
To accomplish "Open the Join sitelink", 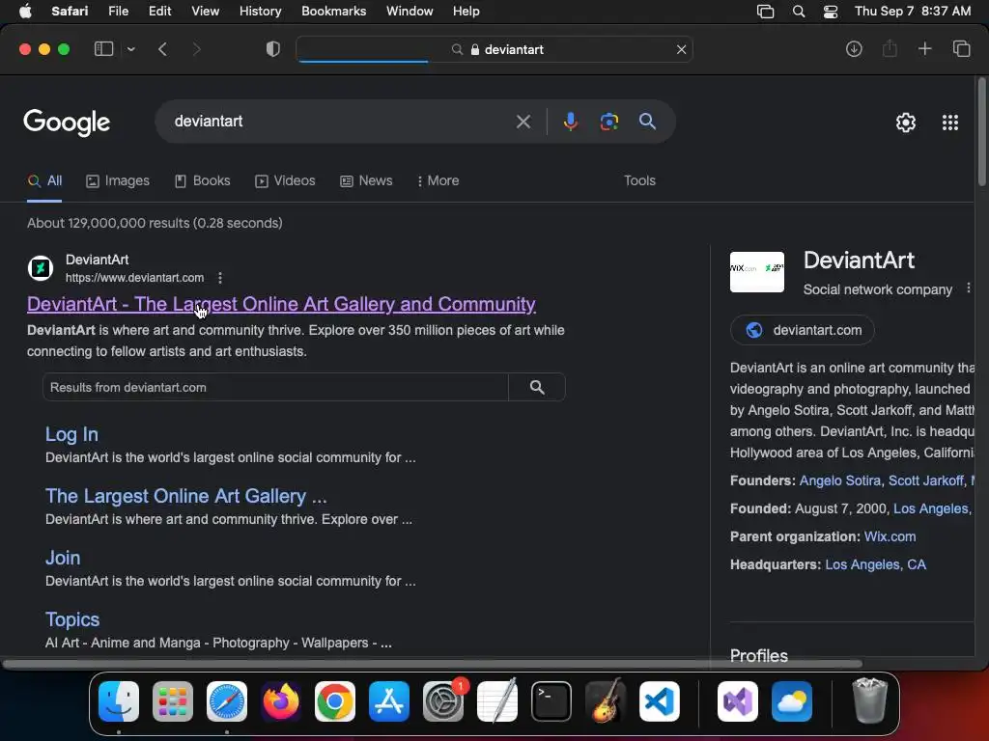I will point(63,558).
